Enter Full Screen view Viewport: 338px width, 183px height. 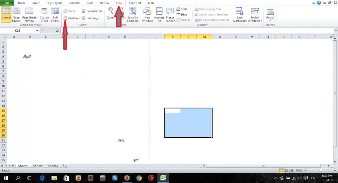(x=55, y=15)
